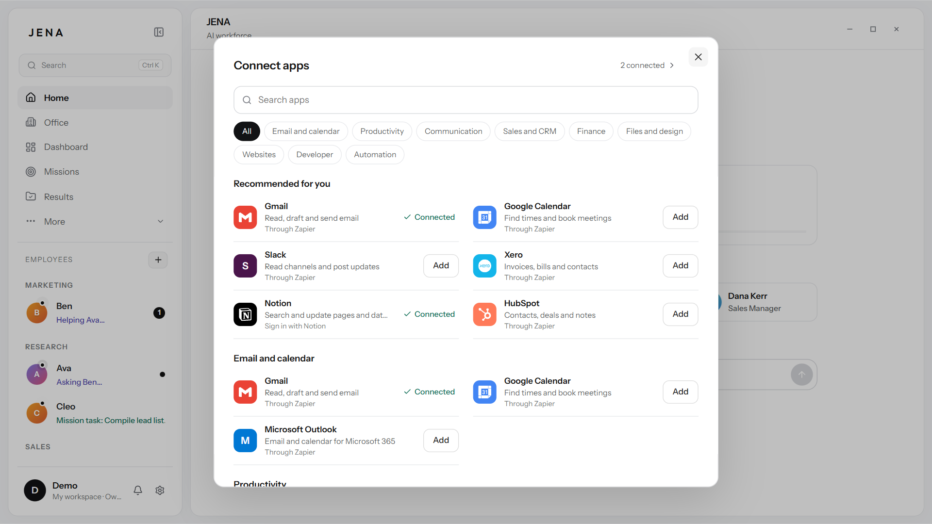Select the All filter chip
Viewport: 932px width, 524px height.
(x=247, y=131)
